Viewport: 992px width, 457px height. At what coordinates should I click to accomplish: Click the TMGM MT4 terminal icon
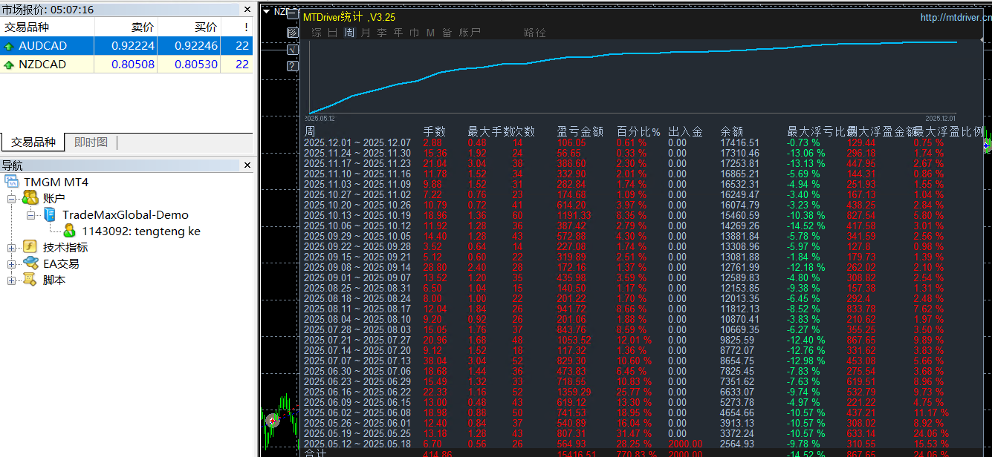[x=11, y=182]
